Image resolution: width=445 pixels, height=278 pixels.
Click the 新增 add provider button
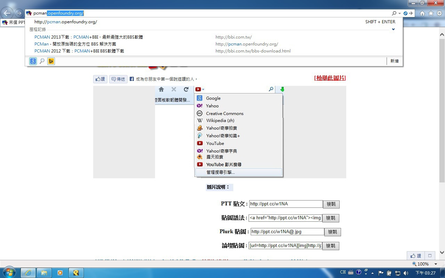pyautogui.click(x=394, y=61)
